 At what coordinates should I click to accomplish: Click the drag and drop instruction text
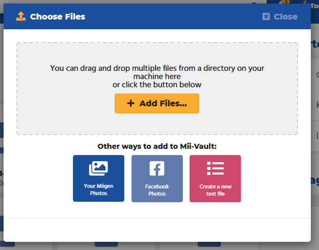tap(157, 72)
